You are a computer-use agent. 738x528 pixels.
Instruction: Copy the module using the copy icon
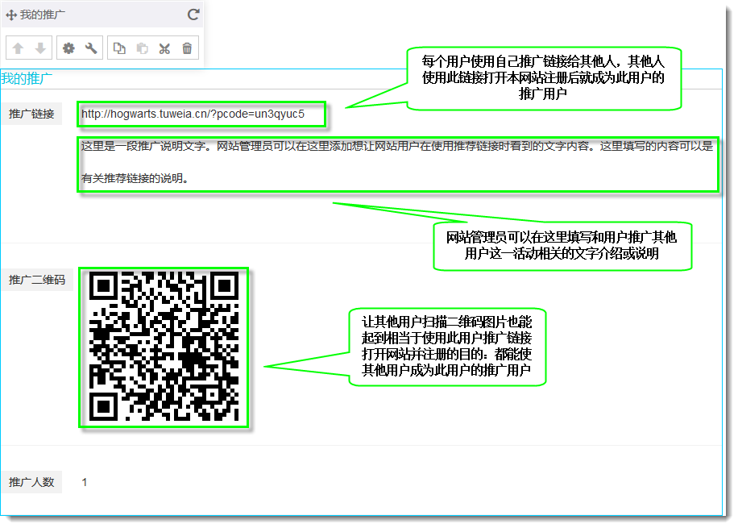(x=119, y=48)
